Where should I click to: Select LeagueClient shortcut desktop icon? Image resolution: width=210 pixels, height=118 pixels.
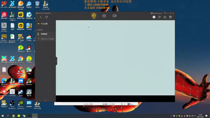pyautogui.click(x=12, y=16)
